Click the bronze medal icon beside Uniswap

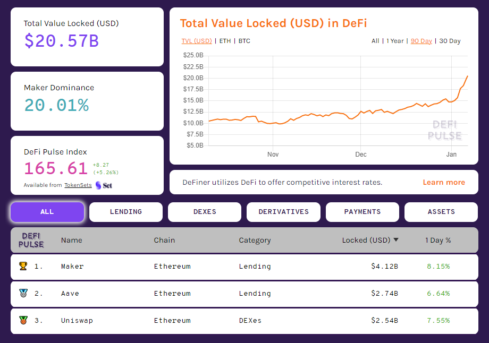pos(23,320)
